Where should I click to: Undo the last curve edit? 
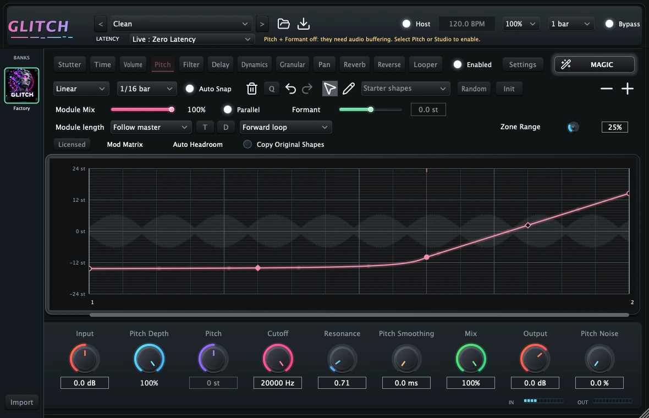tap(290, 89)
